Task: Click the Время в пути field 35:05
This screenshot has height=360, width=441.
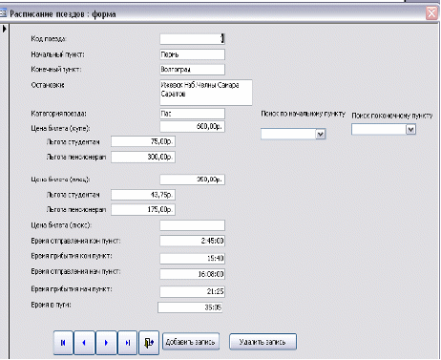Action: click(x=190, y=307)
